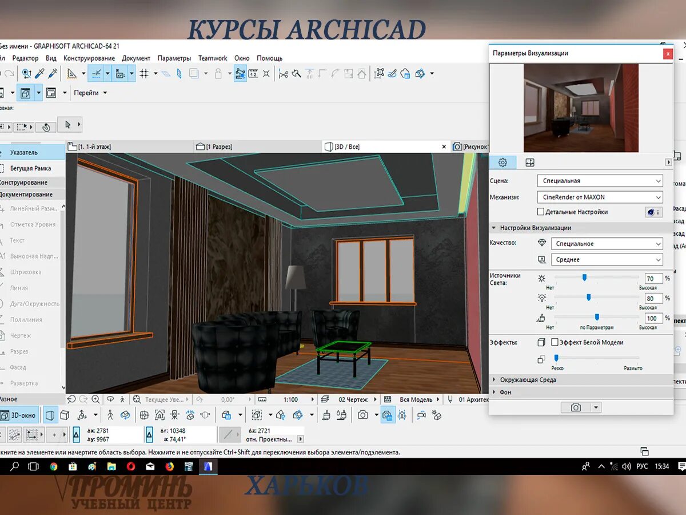Open the gear settings tab in visualization panel
This screenshot has width=686, height=515.
click(x=503, y=163)
